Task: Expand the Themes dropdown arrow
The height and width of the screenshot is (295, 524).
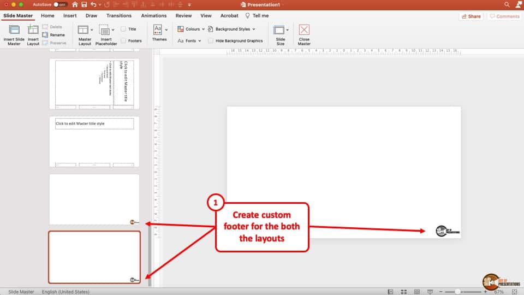Action: tap(166, 29)
